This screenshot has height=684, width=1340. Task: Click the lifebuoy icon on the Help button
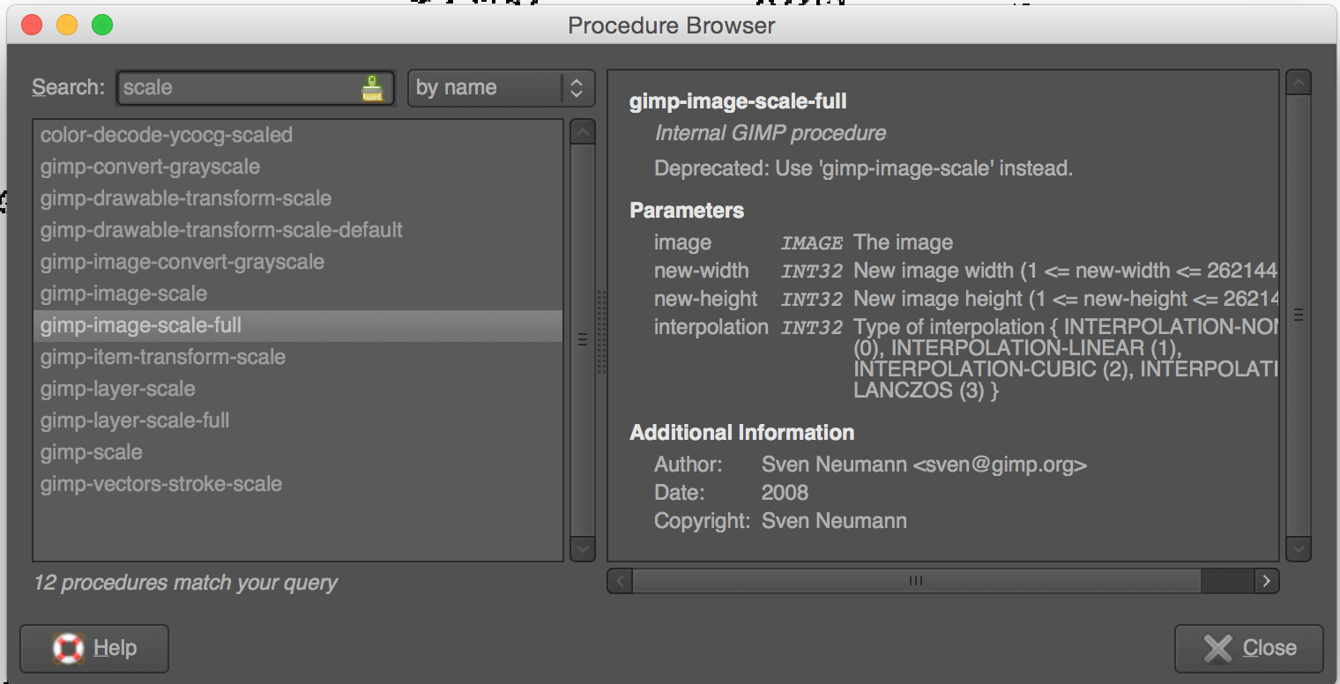(68, 649)
